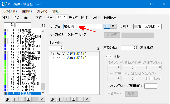Viewport: 170px width, 104px height.
Task: Select morph 154 : M スフィア消し
Action: point(23,81)
